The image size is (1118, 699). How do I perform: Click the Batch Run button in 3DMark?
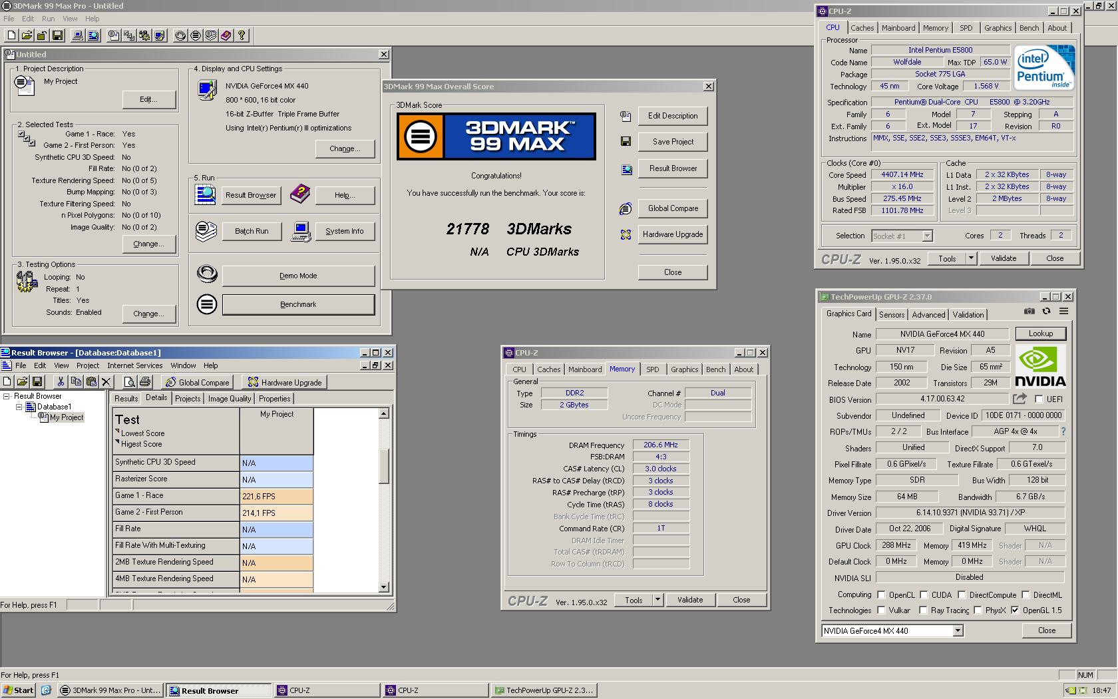coord(252,231)
